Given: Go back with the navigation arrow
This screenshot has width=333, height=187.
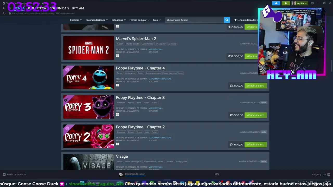Looking at the screenshot, I should point(4,8).
